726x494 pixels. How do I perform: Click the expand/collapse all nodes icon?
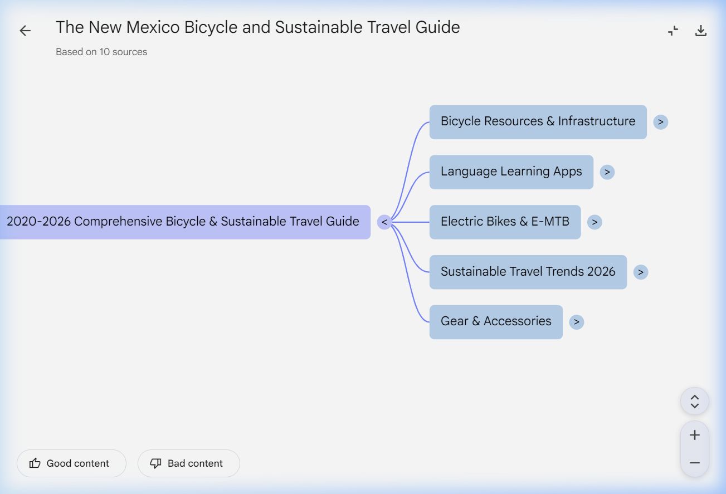(694, 401)
